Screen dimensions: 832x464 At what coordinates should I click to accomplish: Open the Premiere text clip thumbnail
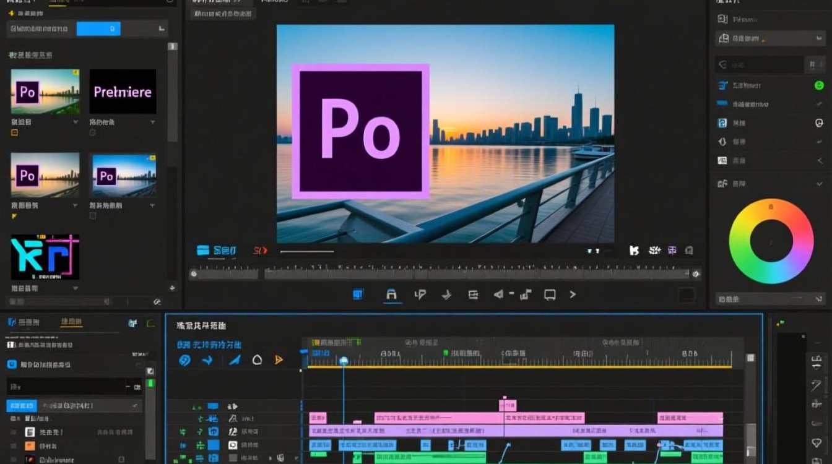click(x=123, y=92)
